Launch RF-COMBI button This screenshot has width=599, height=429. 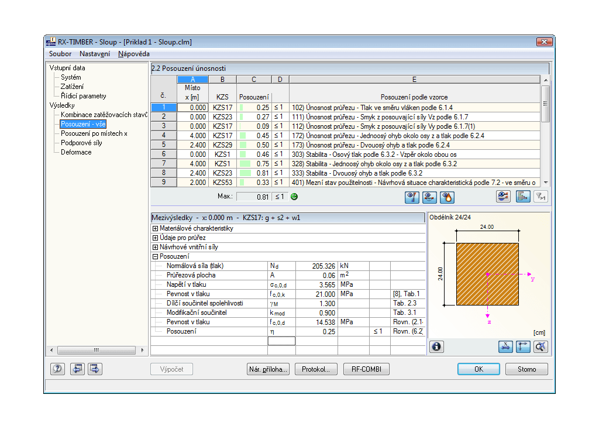(366, 369)
